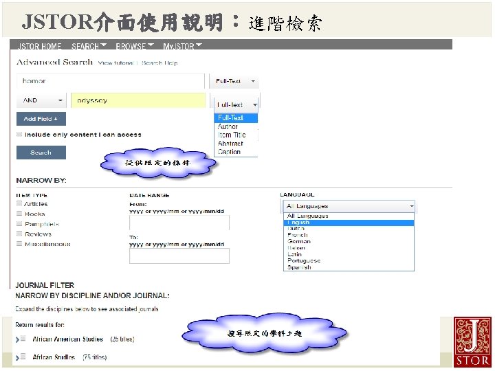This screenshot has width=495, height=371.
Task: Check the African American Studies box
Action: (23, 339)
